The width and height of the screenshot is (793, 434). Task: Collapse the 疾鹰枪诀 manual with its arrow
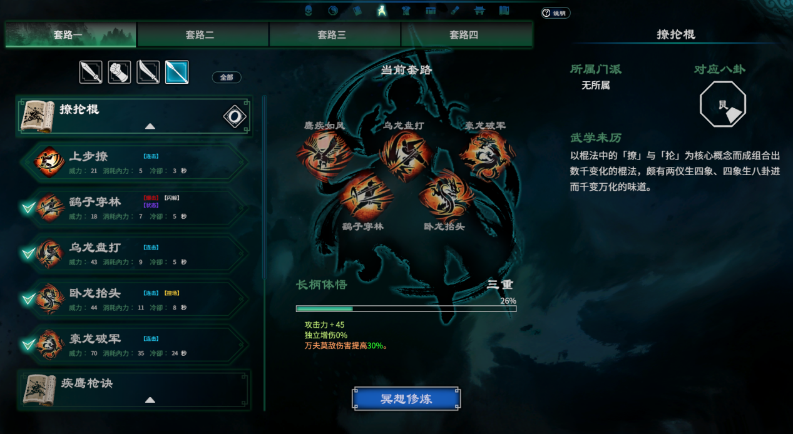[150, 400]
